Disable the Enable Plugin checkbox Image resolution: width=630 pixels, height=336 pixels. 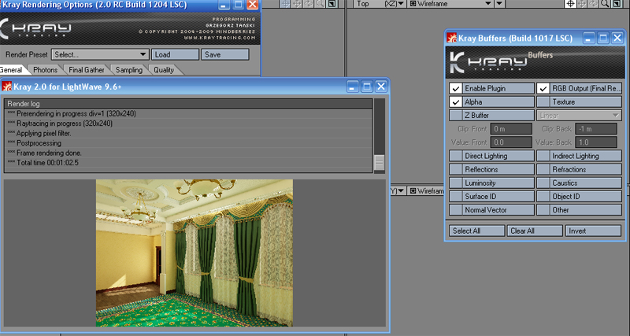coord(454,88)
